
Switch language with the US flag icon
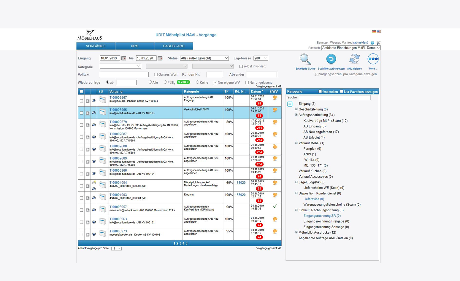coord(379,31)
